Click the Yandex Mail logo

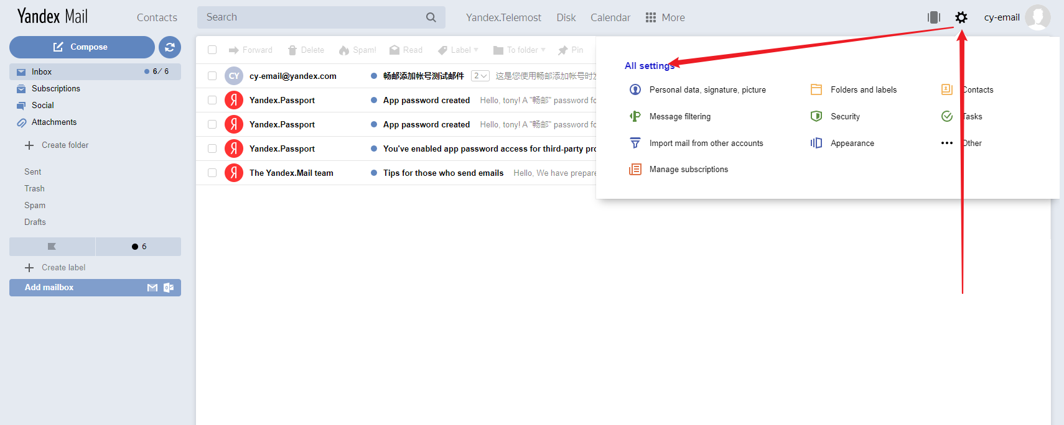(x=52, y=16)
